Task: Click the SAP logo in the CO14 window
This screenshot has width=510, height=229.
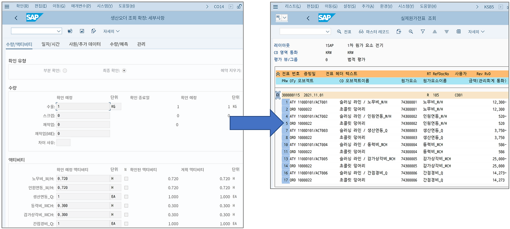Action: click(x=35, y=17)
